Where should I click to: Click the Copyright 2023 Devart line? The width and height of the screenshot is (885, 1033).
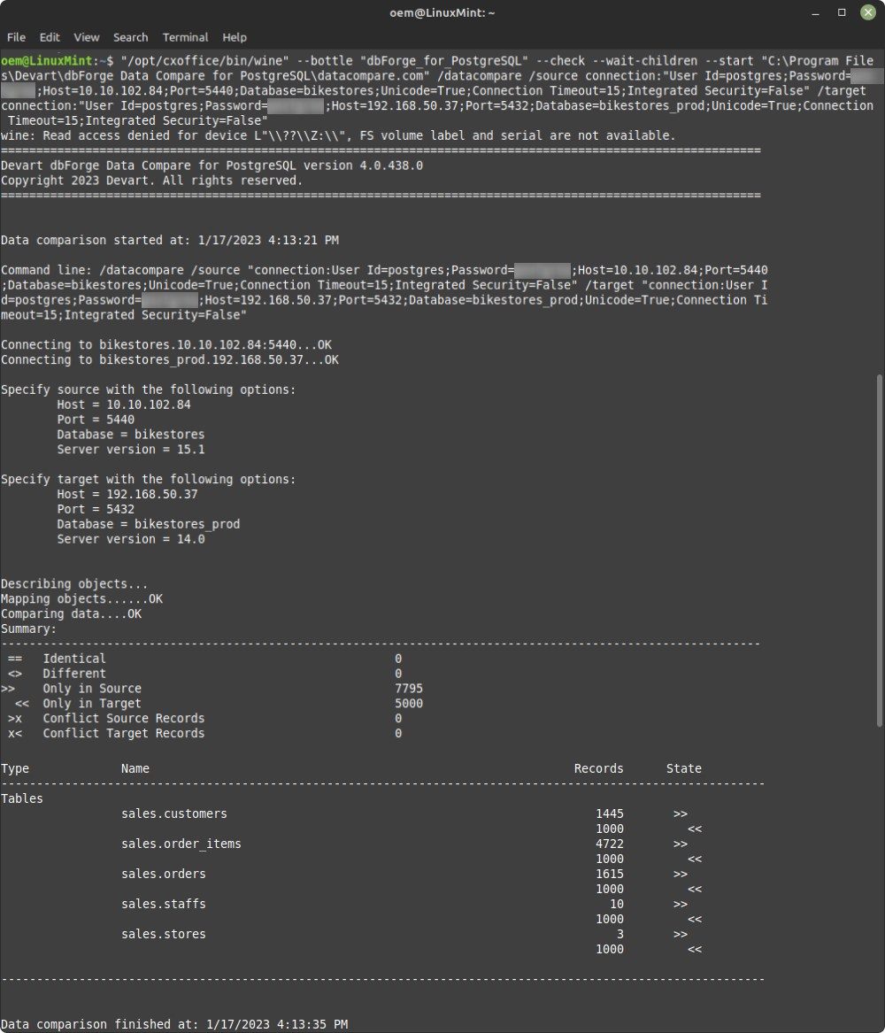point(151,181)
